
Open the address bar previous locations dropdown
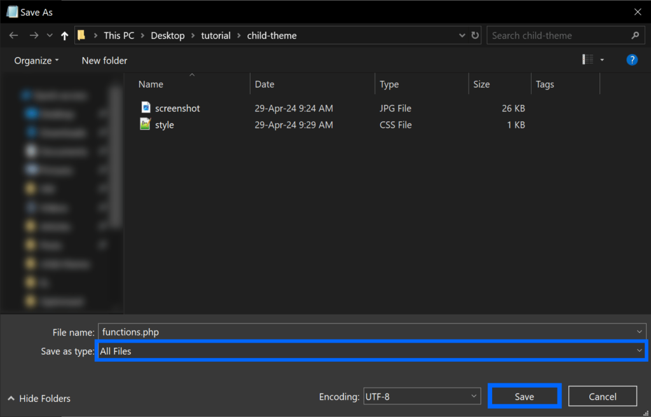click(462, 36)
